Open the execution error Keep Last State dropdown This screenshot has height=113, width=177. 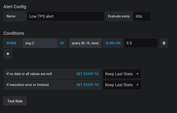(x=122, y=85)
